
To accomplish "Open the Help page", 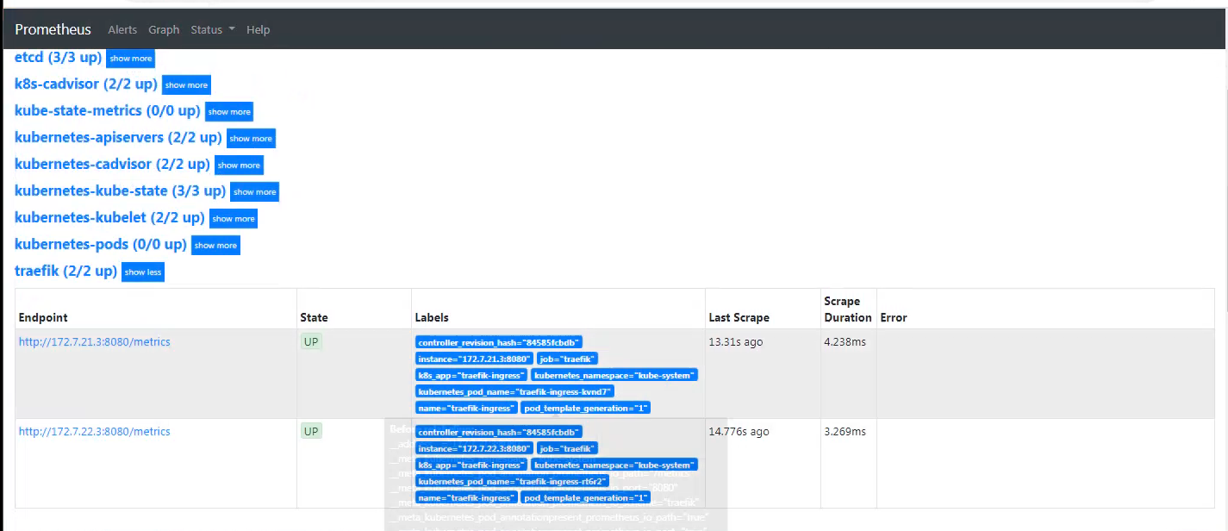I will pyautogui.click(x=259, y=29).
